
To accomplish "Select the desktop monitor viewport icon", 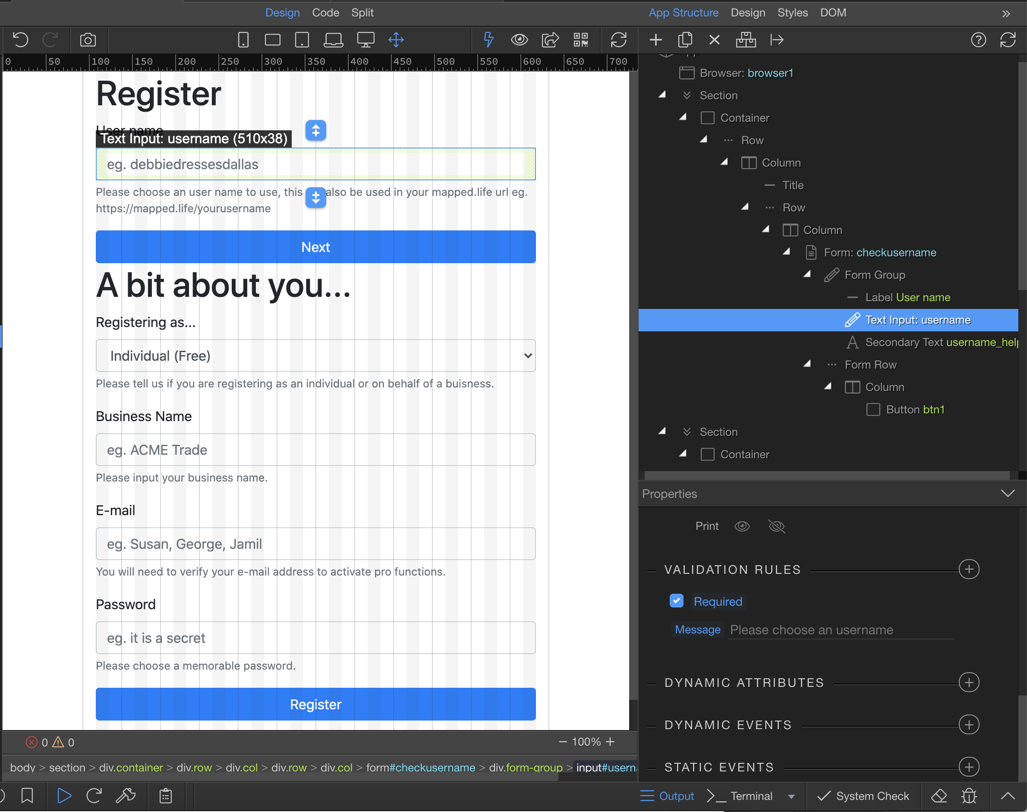I will coord(365,40).
